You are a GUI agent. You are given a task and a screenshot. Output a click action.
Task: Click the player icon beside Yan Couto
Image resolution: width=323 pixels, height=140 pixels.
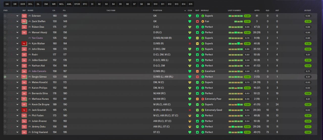click(30, 38)
